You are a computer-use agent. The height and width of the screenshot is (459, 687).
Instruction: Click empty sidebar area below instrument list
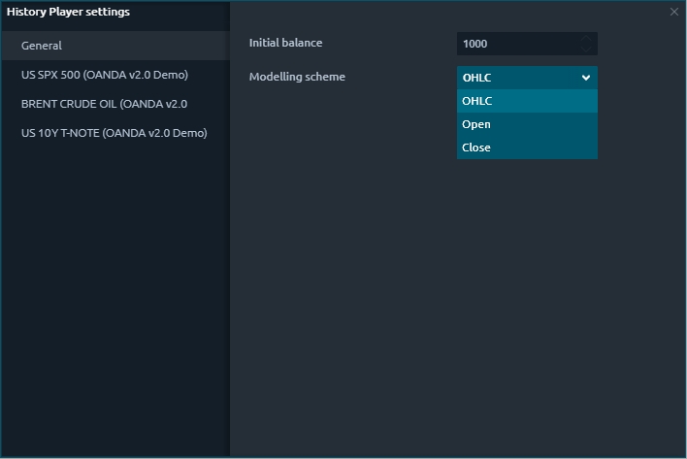[114, 311]
